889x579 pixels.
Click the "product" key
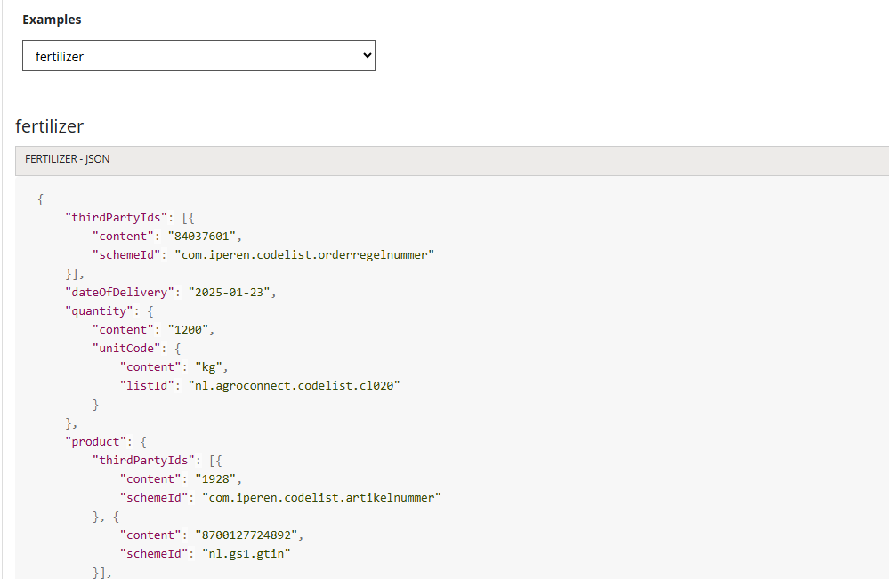point(93,441)
